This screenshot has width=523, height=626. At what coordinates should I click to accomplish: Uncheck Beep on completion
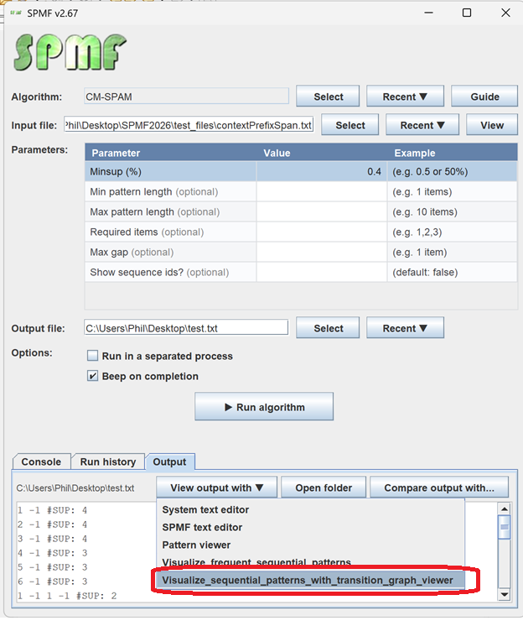pos(92,376)
